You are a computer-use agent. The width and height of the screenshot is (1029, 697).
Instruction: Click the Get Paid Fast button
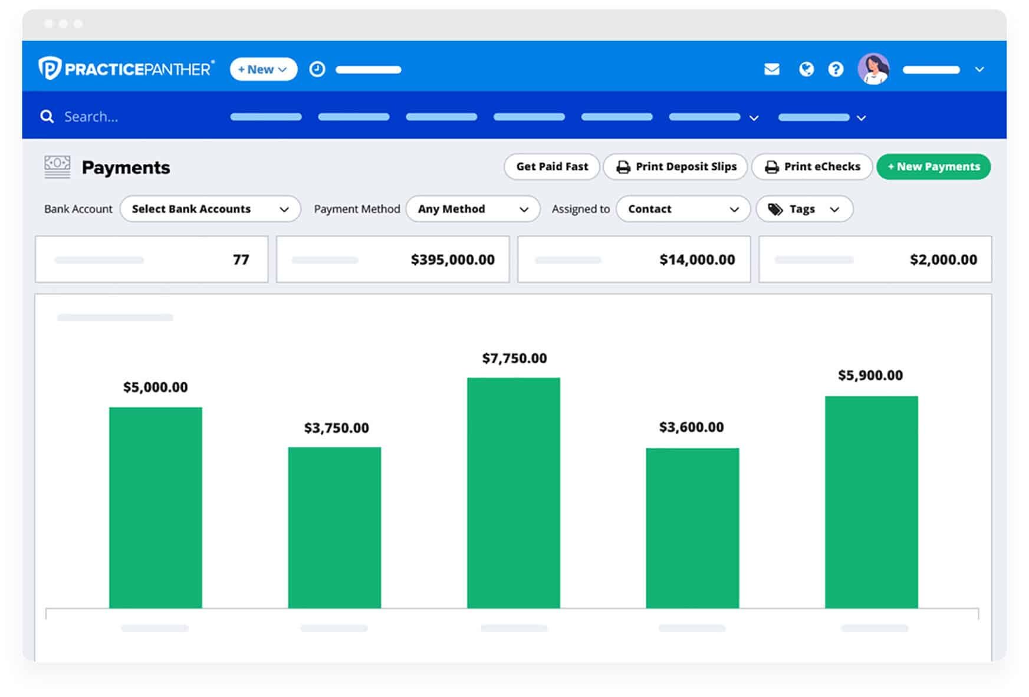click(551, 166)
